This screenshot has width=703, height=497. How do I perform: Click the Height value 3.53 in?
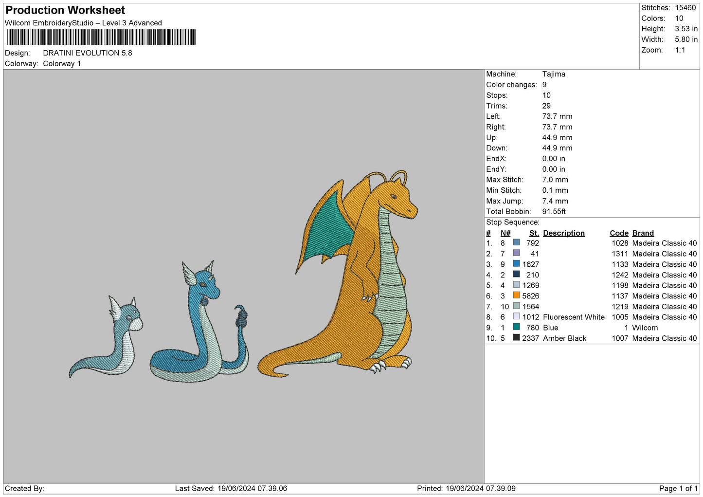(x=686, y=29)
